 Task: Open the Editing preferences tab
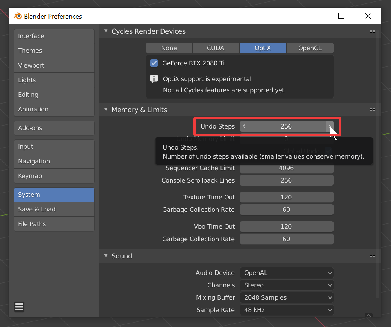coord(54,94)
